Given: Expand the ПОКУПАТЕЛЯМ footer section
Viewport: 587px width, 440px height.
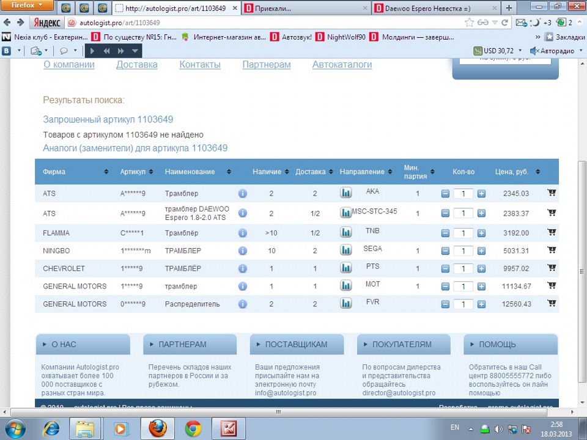Looking at the screenshot, I should point(404,344).
